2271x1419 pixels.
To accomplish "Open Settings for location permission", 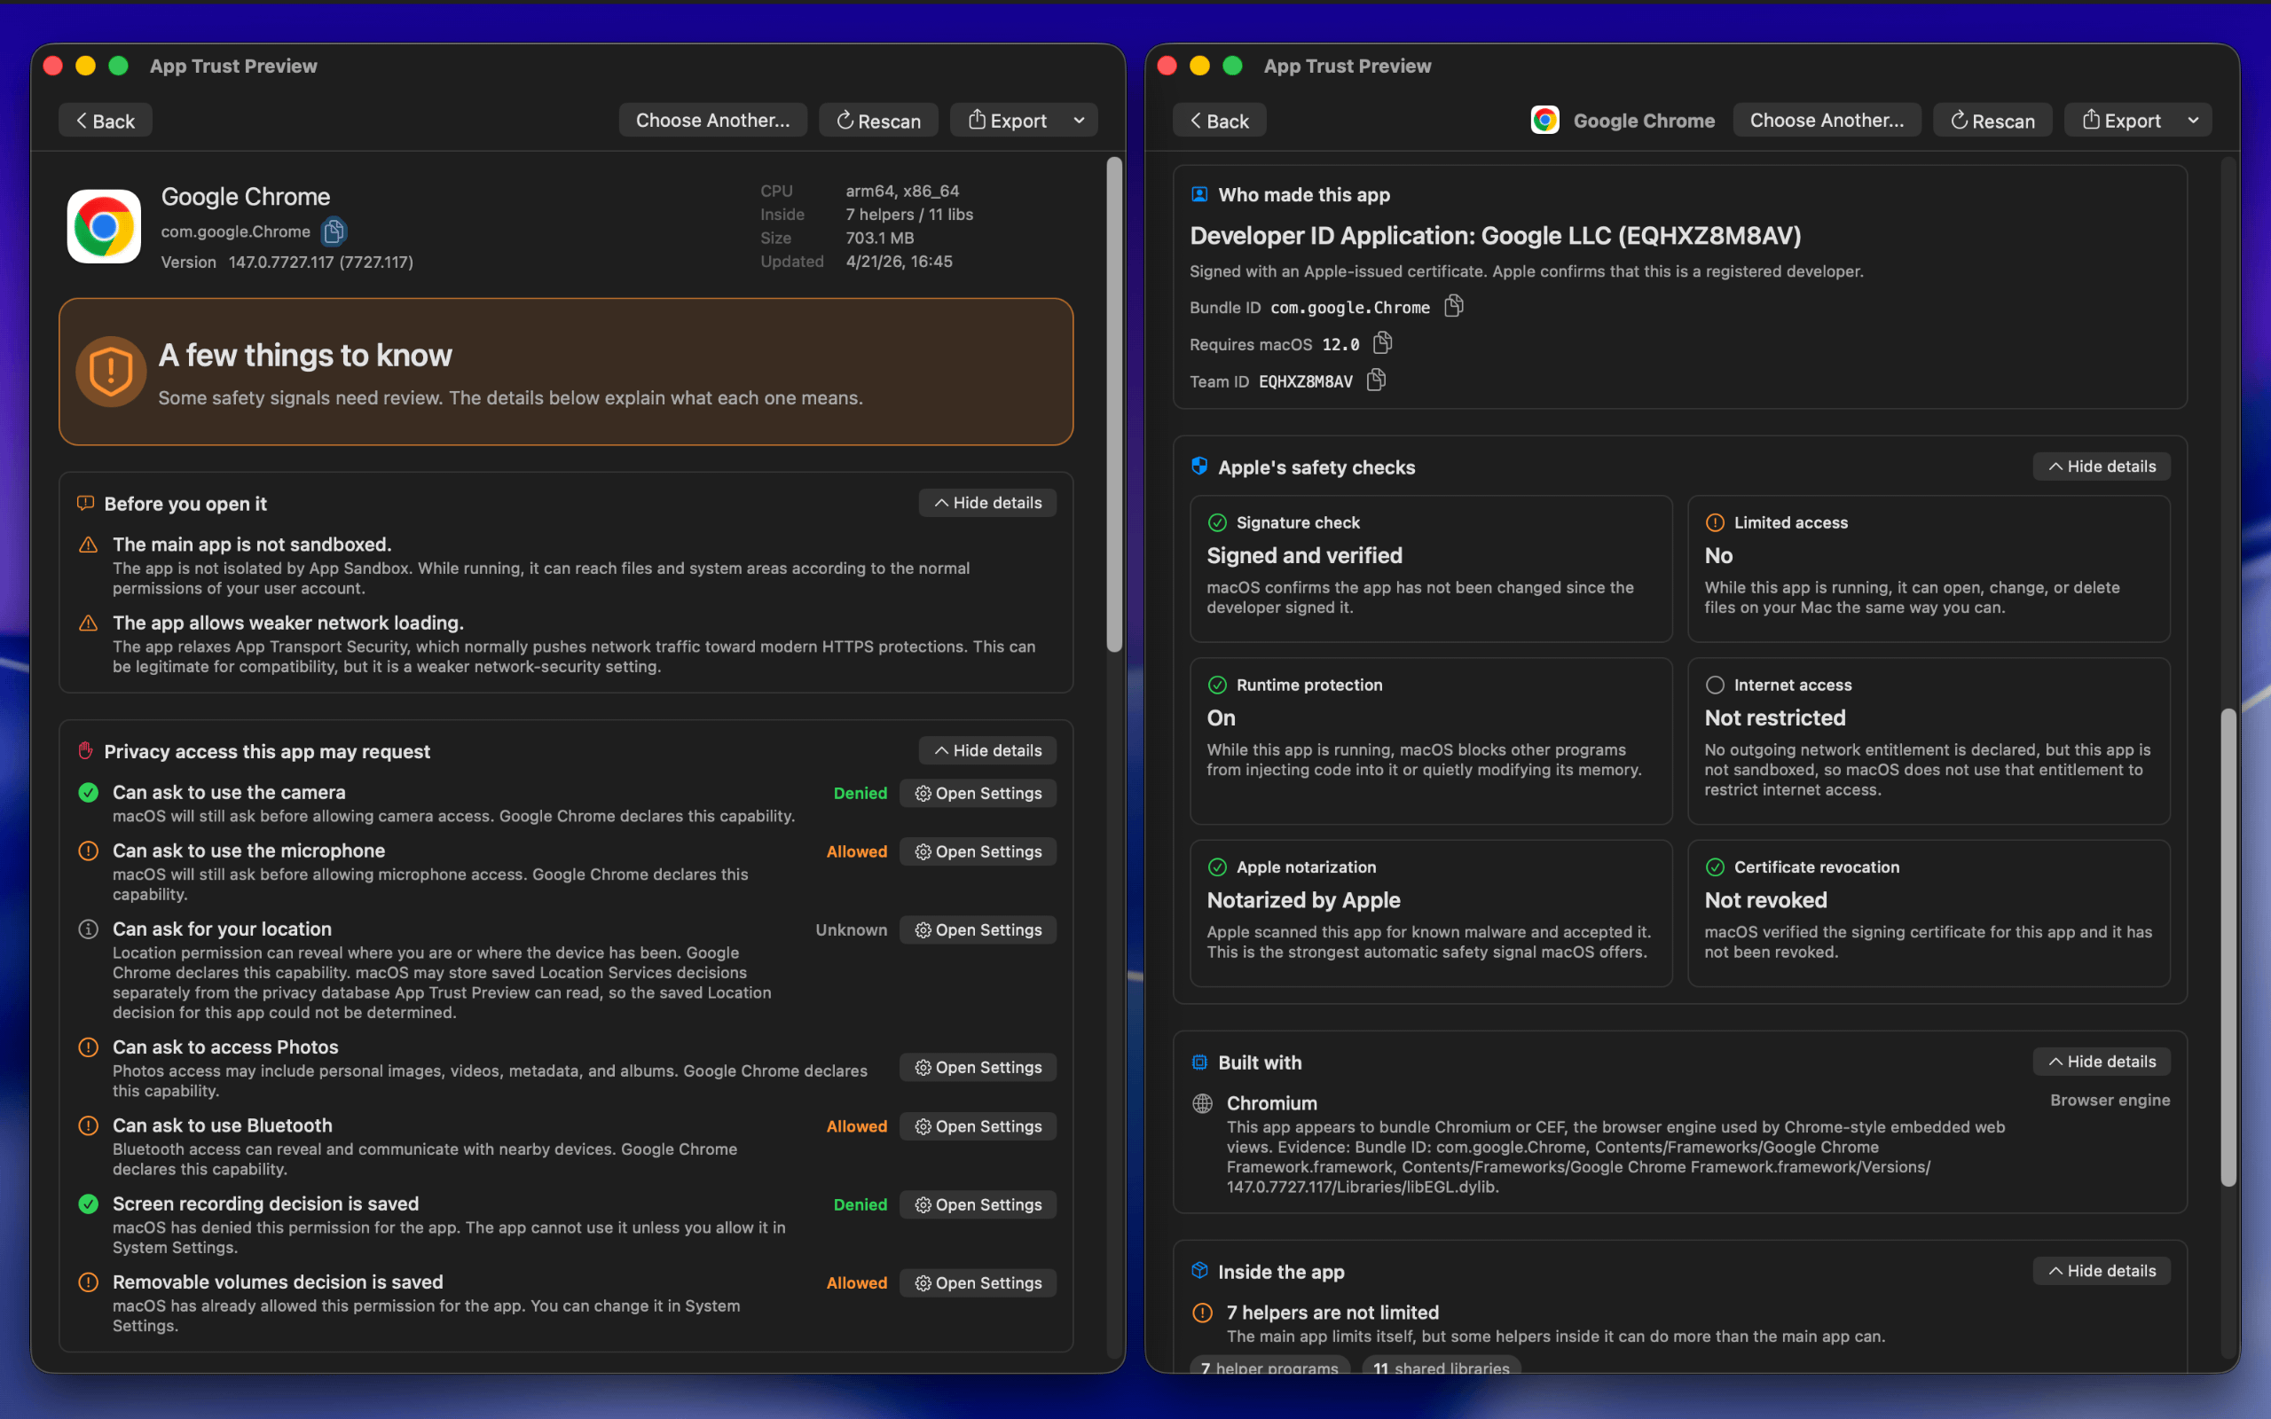I will [x=978, y=929].
